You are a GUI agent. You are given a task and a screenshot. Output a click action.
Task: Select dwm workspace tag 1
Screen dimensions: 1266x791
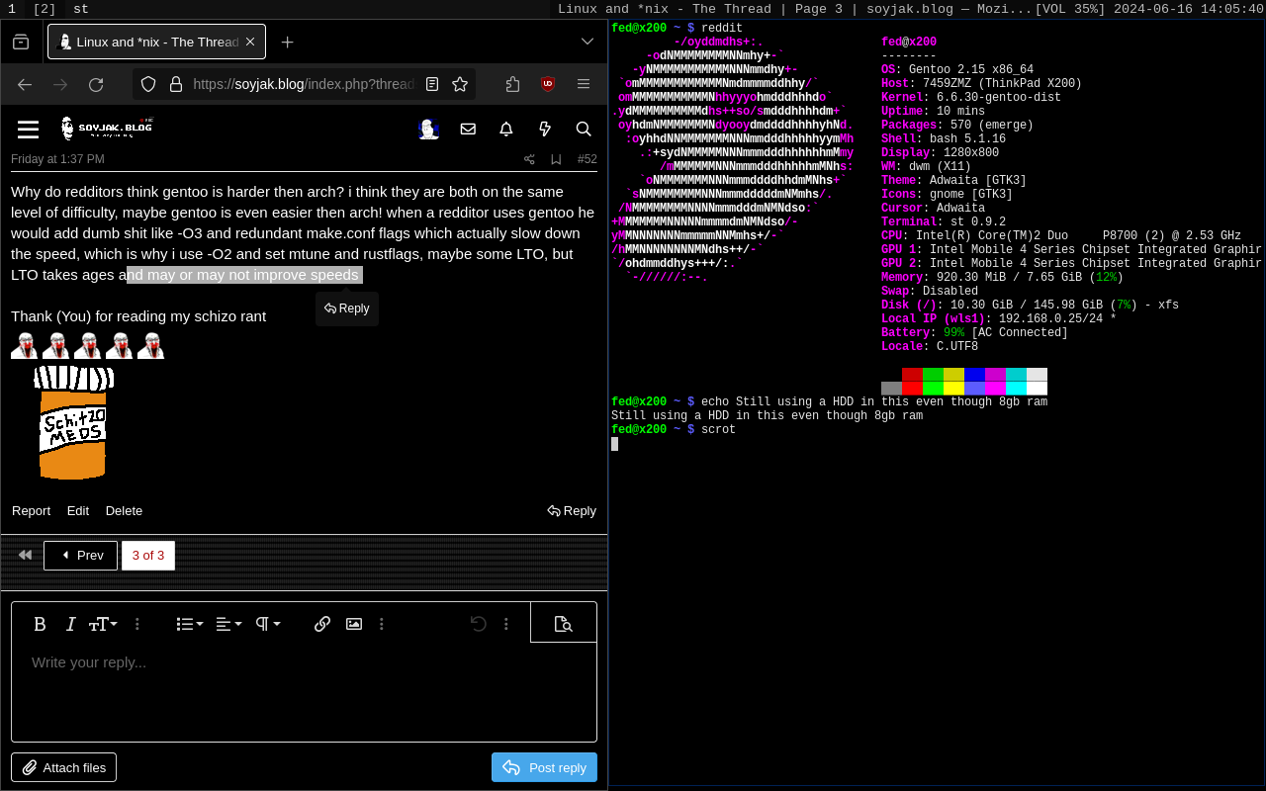pyautogui.click(x=12, y=9)
